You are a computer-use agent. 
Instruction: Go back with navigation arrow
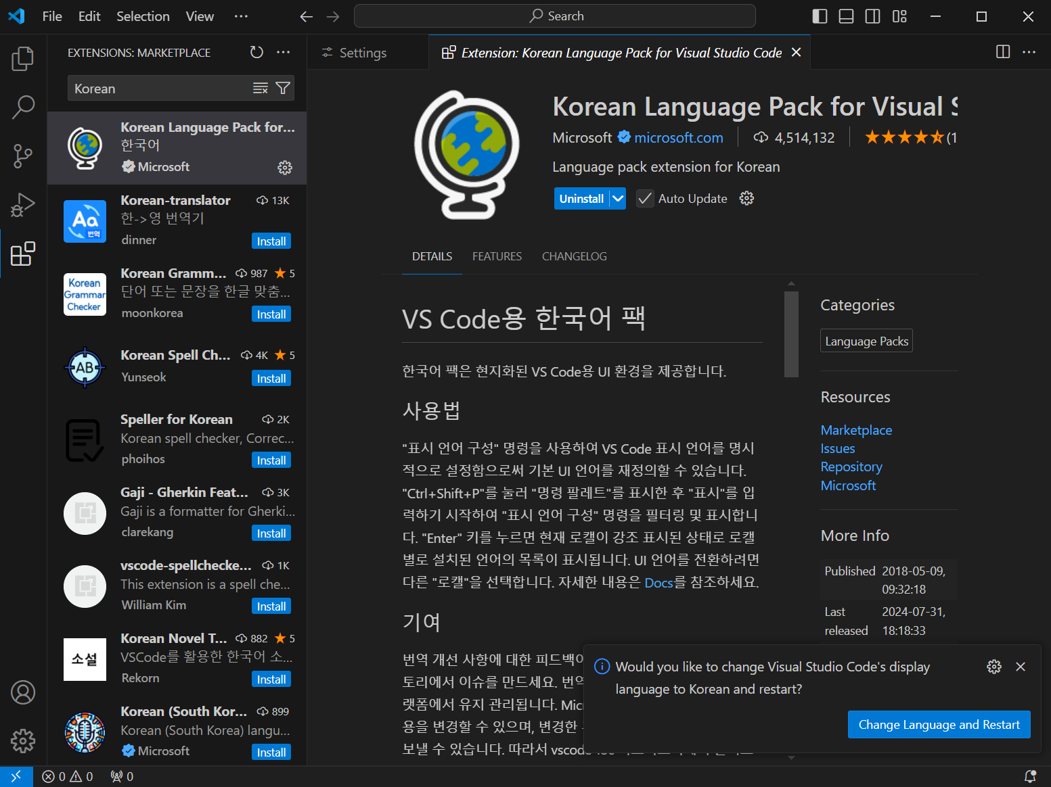307,16
